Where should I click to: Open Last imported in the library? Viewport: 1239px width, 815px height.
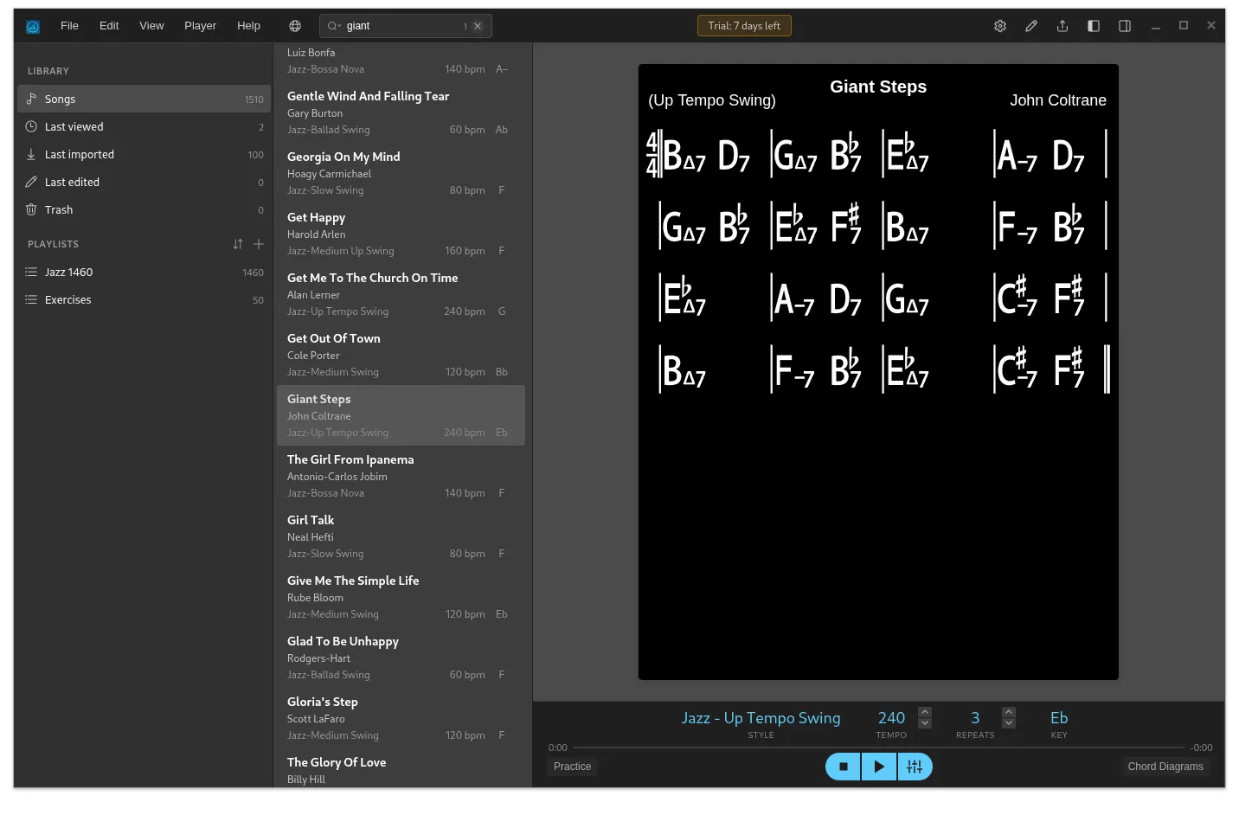click(x=144, y=154)
